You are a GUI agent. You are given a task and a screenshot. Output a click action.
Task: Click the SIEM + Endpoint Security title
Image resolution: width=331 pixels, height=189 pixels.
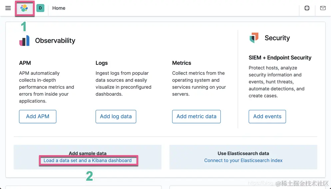click(280, 57)
